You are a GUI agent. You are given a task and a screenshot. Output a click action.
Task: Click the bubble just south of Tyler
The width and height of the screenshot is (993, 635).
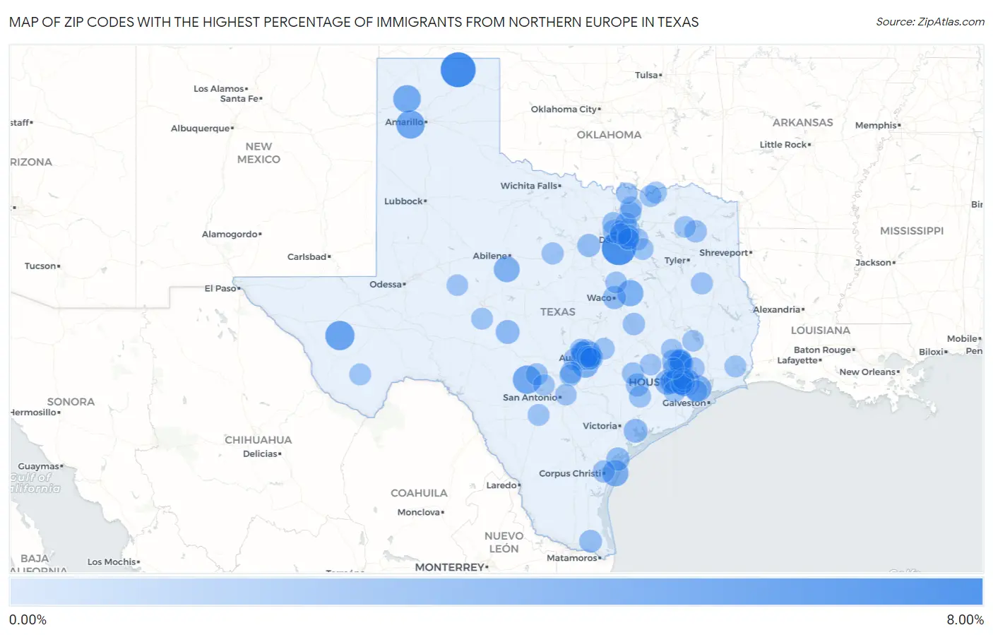702,284
